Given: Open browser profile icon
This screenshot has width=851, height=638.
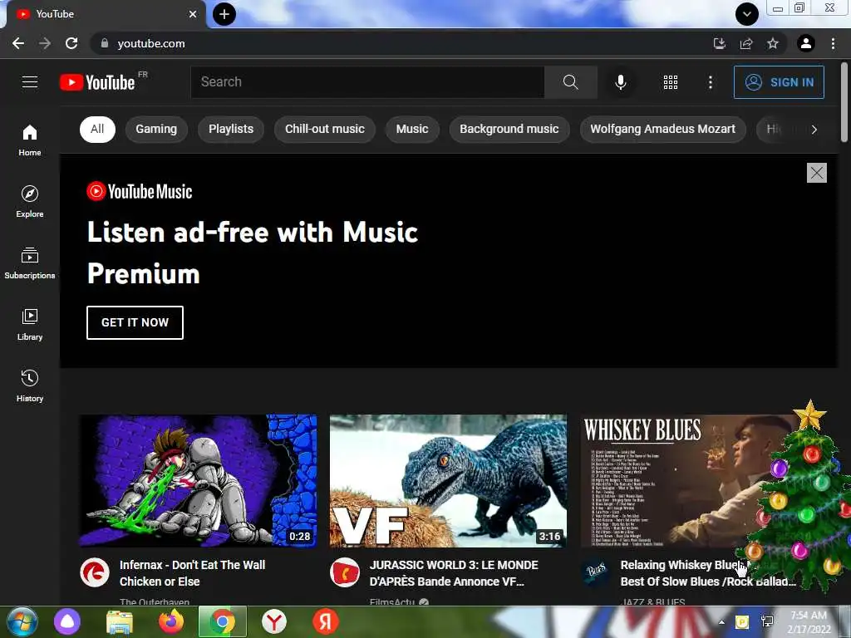Looking at the screenshot, I should click(806, 43).
